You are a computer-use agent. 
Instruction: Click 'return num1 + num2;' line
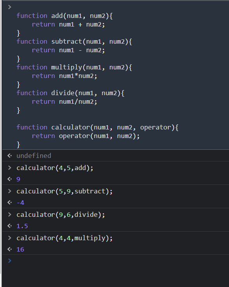pos(68,25)
